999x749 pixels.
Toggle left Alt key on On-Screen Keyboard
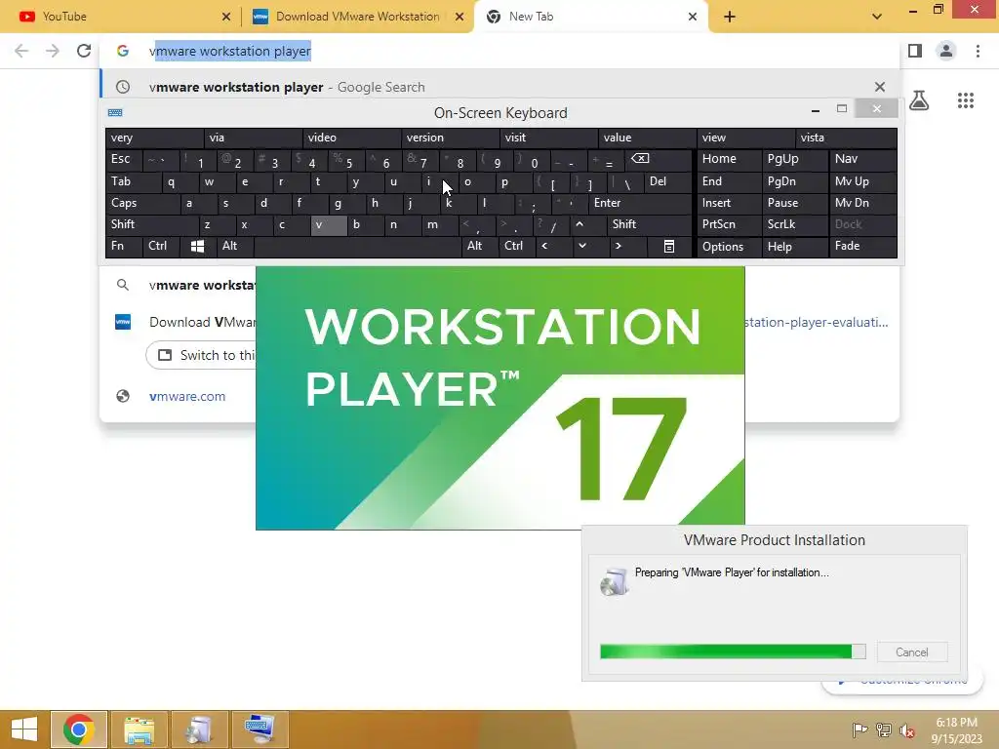[234, 246]
